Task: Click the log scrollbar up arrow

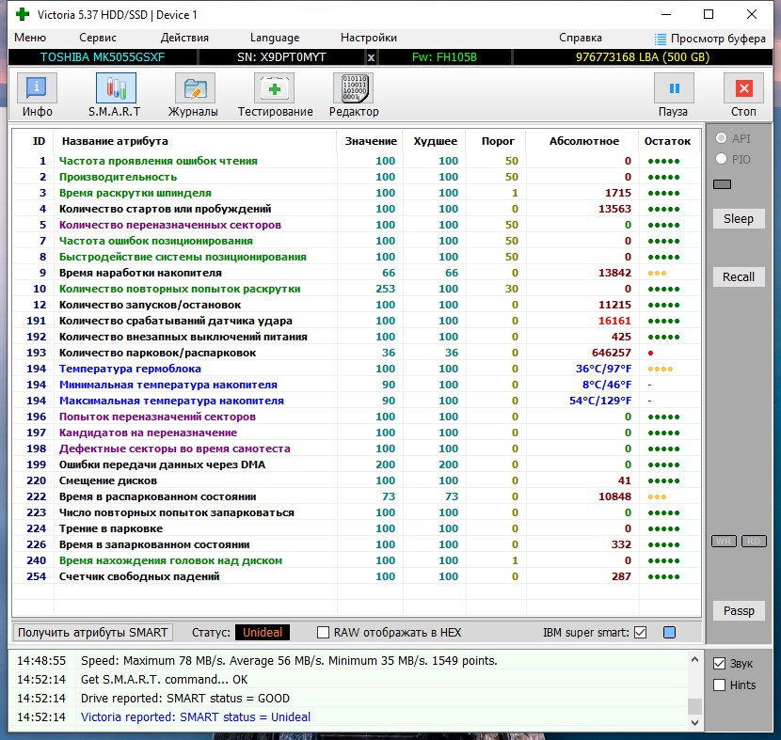Action: [x=694, y=659]
